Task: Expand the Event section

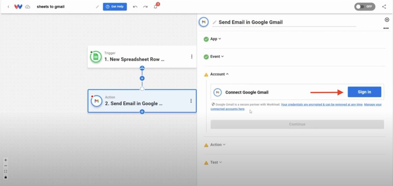Action: pos(217,57)
